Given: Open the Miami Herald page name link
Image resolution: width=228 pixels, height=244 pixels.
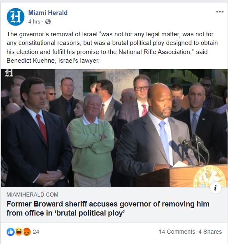Looking at the screenshot, I should (x=48, y=13).
